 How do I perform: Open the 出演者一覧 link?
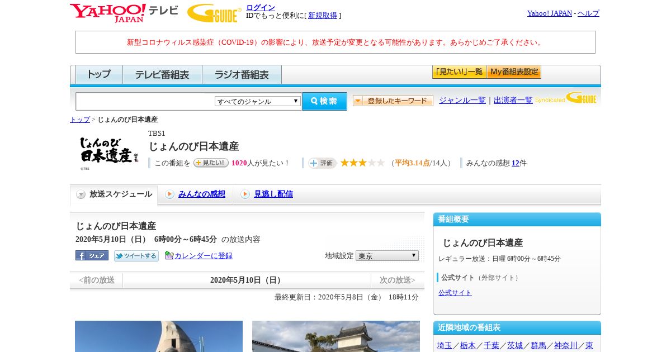point(513,100)
